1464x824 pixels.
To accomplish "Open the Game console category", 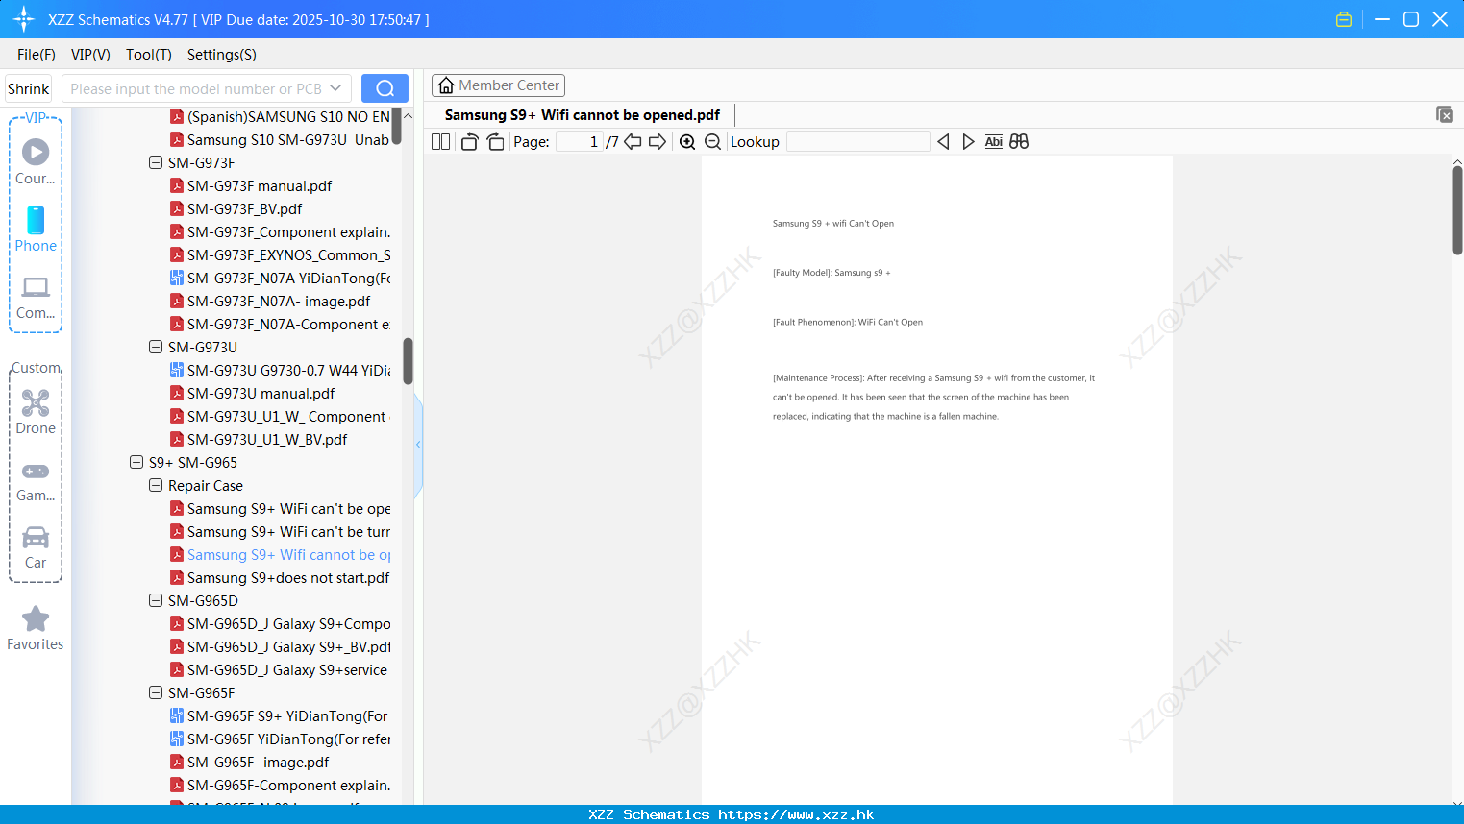I will point(36,480).
